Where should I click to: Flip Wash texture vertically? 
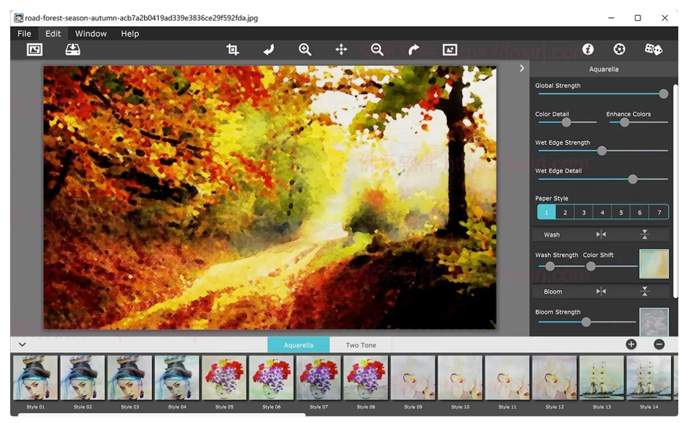[x=645, y=234]
